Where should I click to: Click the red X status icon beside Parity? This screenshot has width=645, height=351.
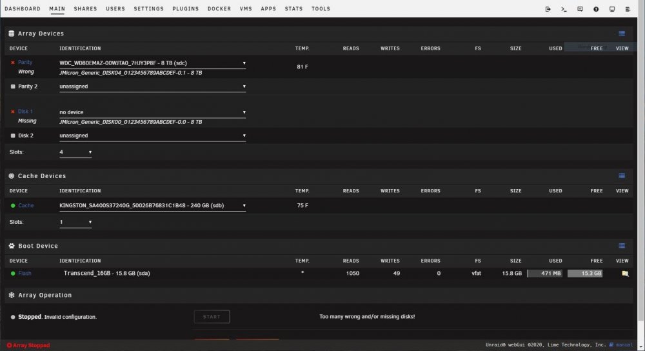pyautogui.click(x=13, y=63)
